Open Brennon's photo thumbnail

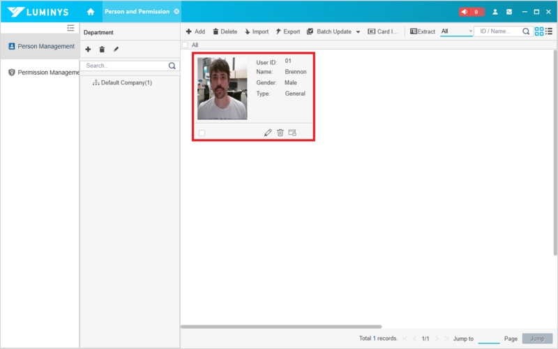click(223, 89)
